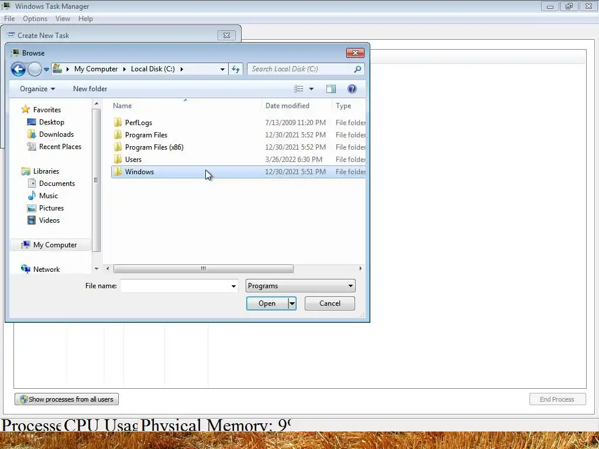Click the Change your view icon

coord(299,89)
